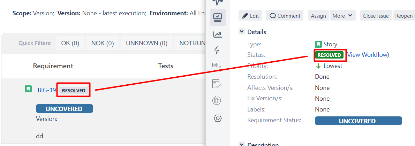
Task: Apply the OK (0) quick filter
Action: click(x=70, y=43)
